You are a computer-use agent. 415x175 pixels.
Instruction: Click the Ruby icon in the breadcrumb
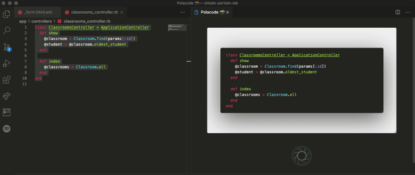[x=59, y=21]
